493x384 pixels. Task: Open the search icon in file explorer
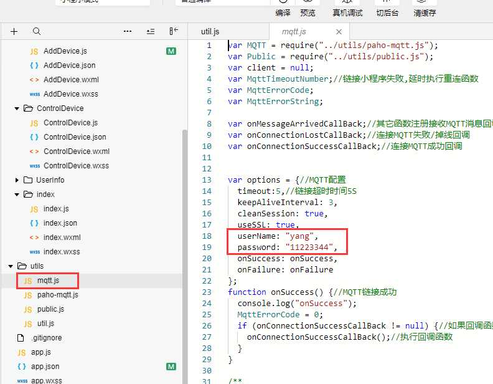pos(37,31)
